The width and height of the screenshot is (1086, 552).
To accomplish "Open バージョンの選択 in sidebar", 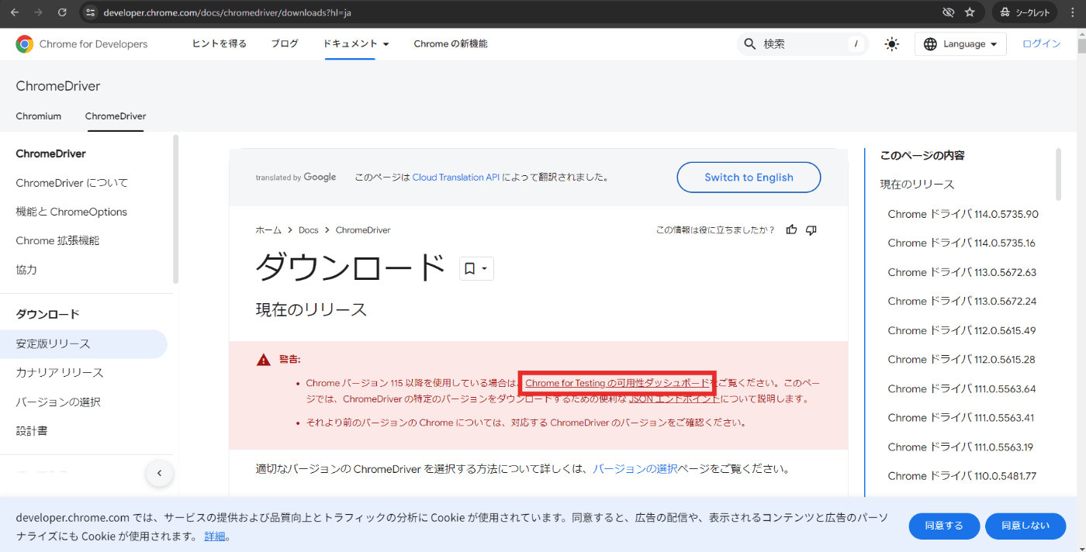I will pos(58,402).
